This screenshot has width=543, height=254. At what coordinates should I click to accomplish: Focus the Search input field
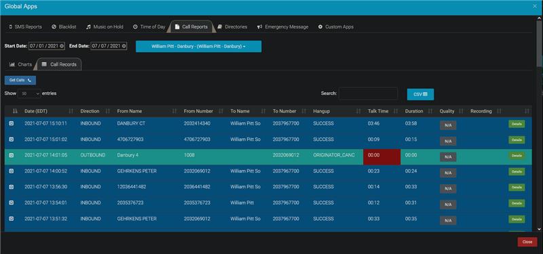368,93
